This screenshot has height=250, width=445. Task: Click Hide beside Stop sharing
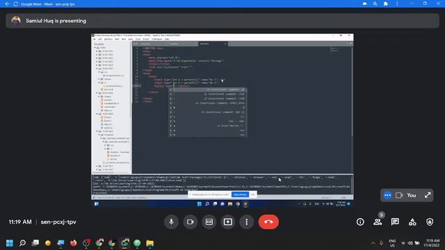(x=252, y=194)
